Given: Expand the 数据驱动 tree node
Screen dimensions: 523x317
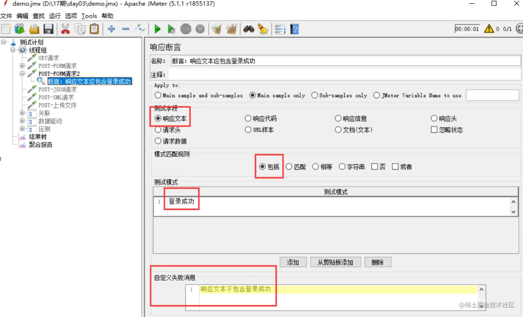Looking at the screenshot, I should pos(22,121).
